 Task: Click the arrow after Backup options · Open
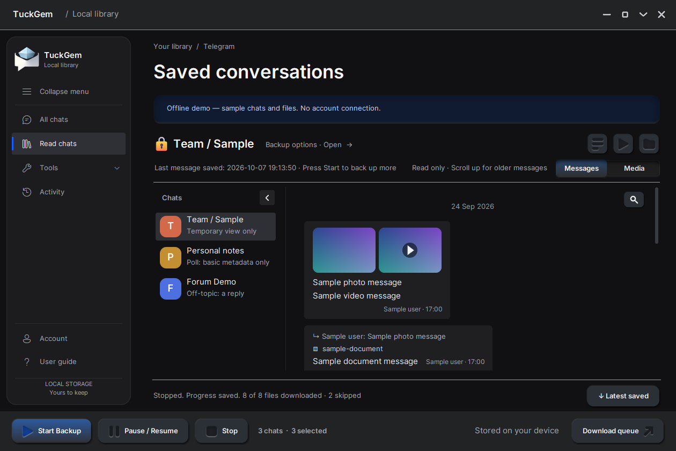click(349, 145)
